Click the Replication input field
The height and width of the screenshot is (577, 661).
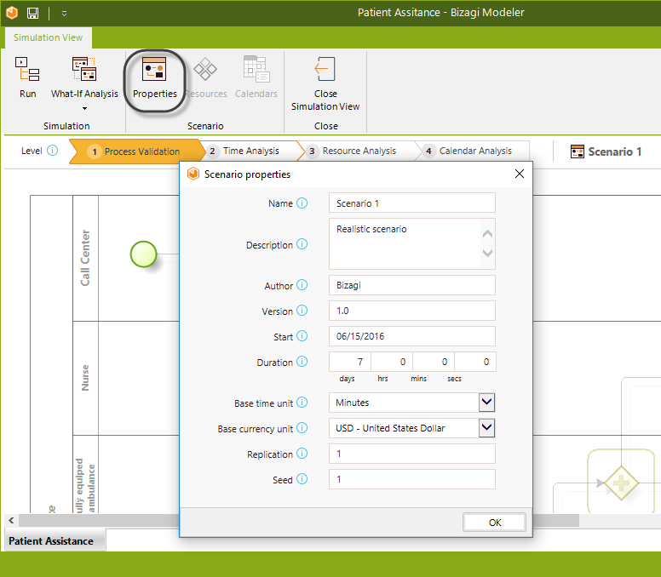[412, 454]
